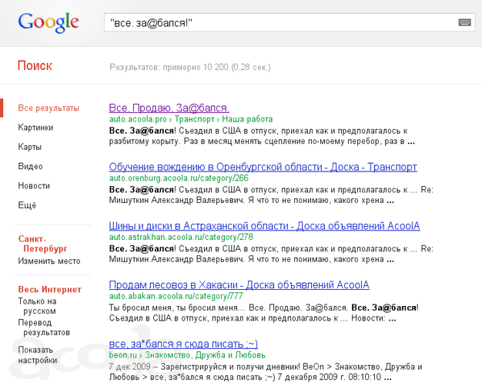Viewport: 482px width, 389px height.
Task: Choose Перевод результатов option
Action: click(x=44, y=327)
